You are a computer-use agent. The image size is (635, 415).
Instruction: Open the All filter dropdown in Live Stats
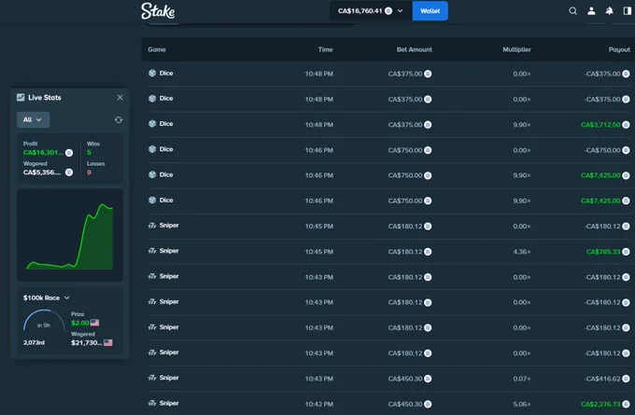(x=34, y=119)
